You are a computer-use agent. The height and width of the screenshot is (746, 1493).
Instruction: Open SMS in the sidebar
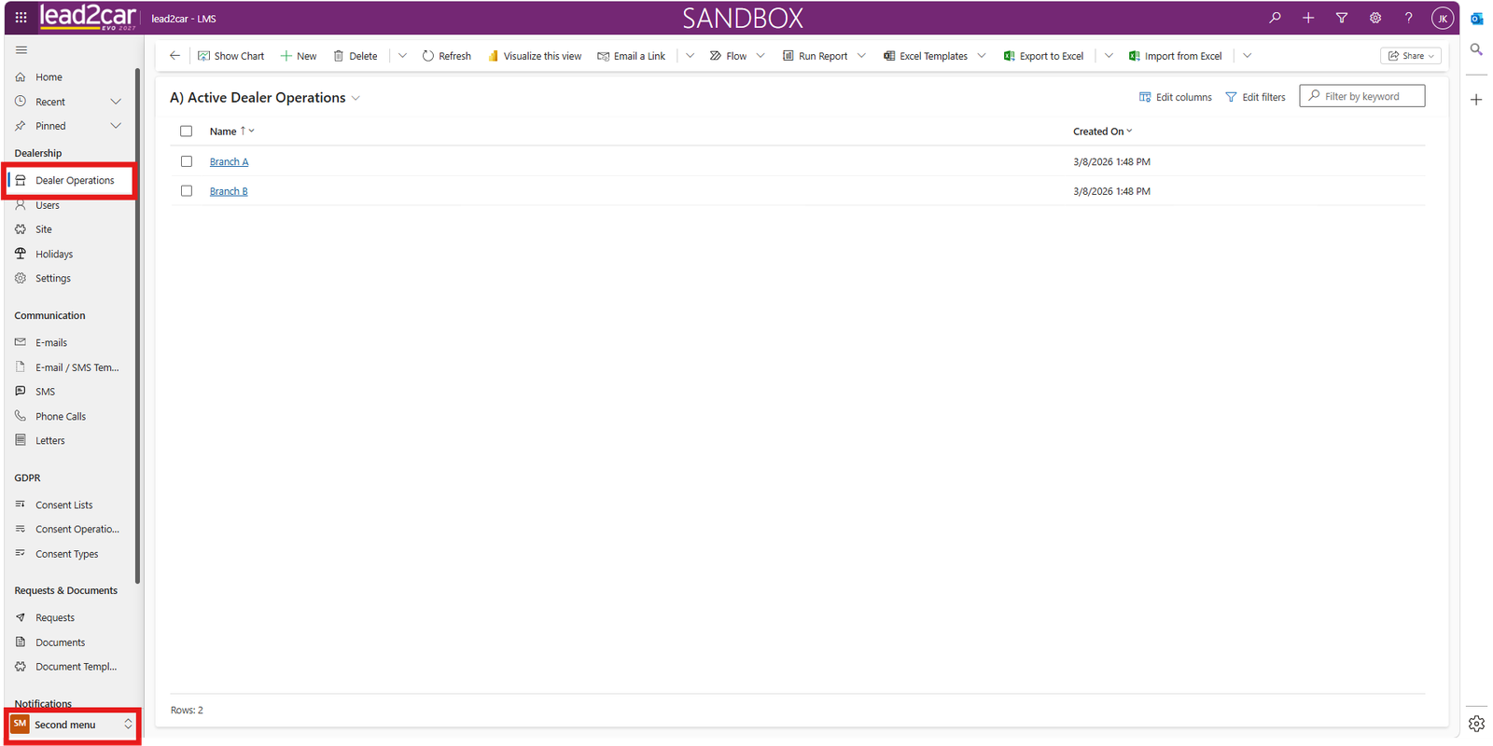[x=46, y=392]
